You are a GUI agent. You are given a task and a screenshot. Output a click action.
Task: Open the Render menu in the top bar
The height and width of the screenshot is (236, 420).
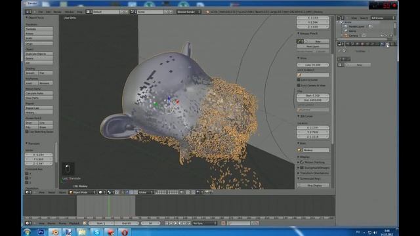tap(57, 12)
